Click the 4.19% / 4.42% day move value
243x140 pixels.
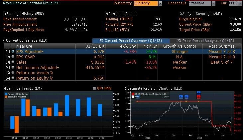(76, 30)
